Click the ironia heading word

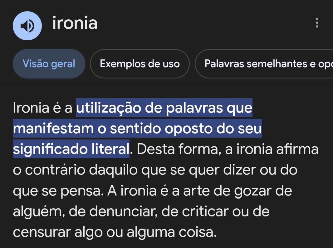point(75,23)
